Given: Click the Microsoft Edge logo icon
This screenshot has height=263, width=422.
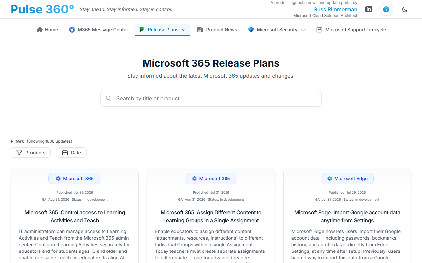Looking at the screenshot, I should [330, 179].
